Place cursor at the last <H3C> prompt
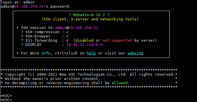Screen dimensions: 197x102 coord(6,100)
